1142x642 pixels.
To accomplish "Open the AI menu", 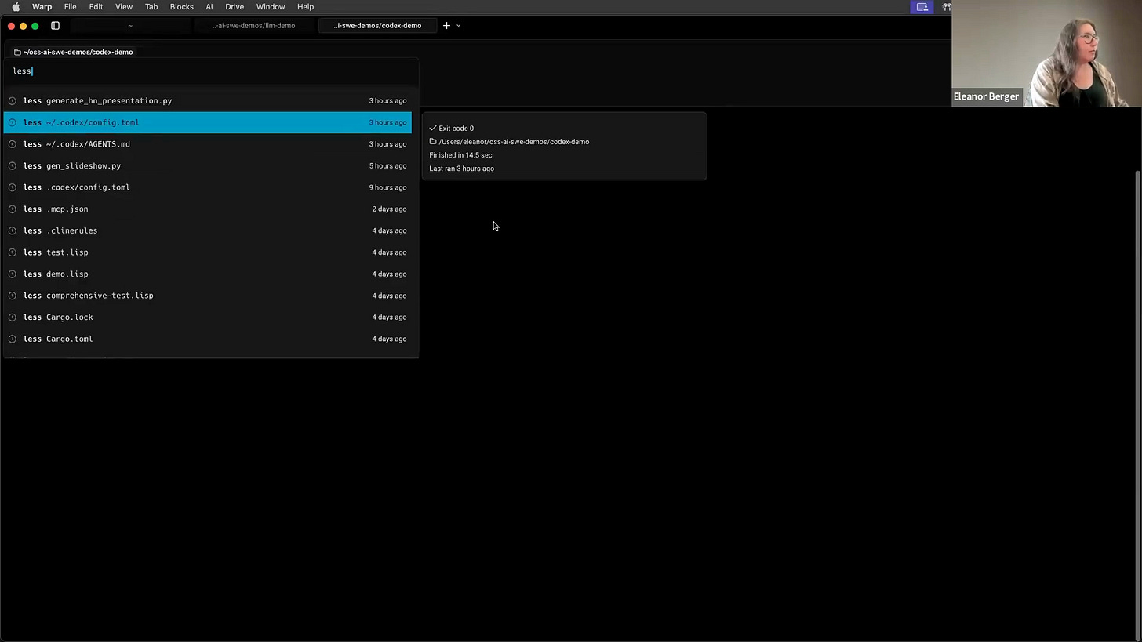I will [x=209, y=6].
